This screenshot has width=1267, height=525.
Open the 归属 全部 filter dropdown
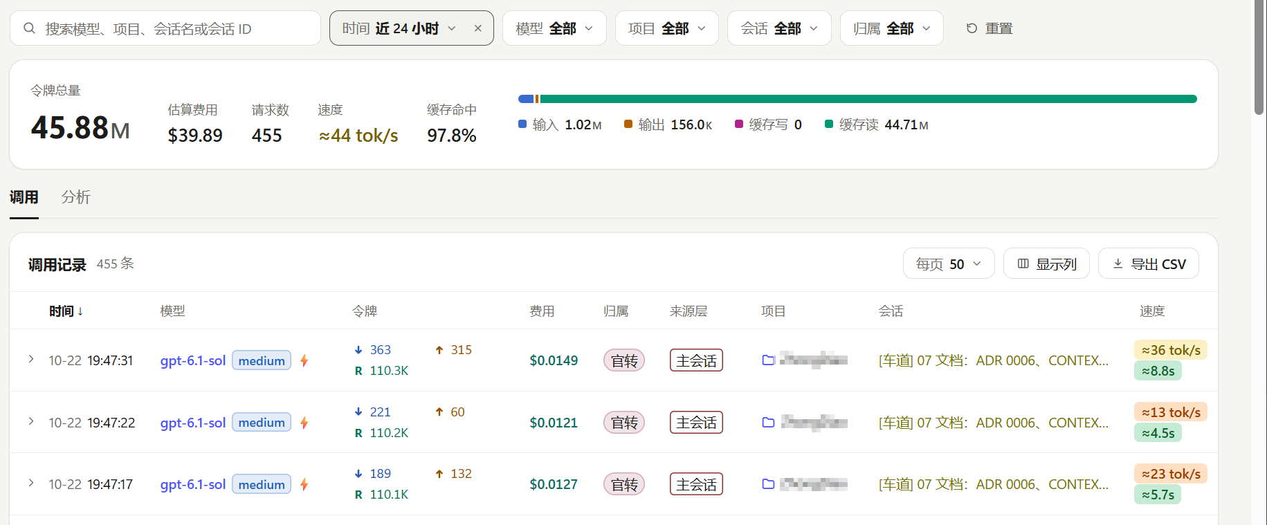(x=892, y=28)
